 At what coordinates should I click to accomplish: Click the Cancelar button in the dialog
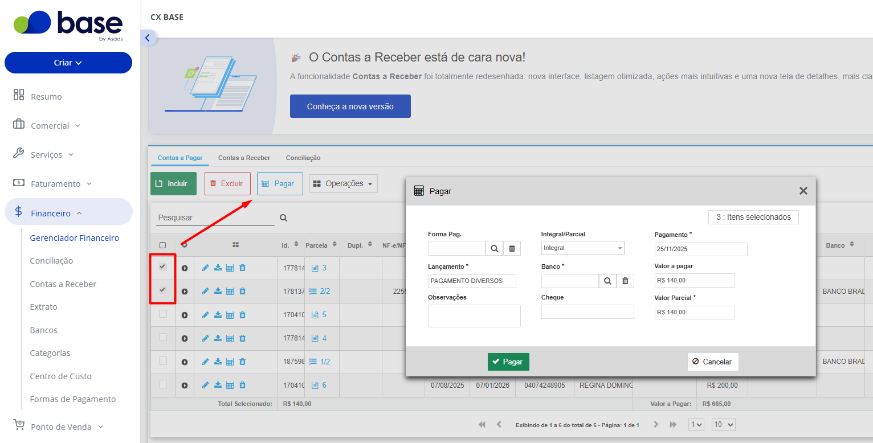click(713, 362)
